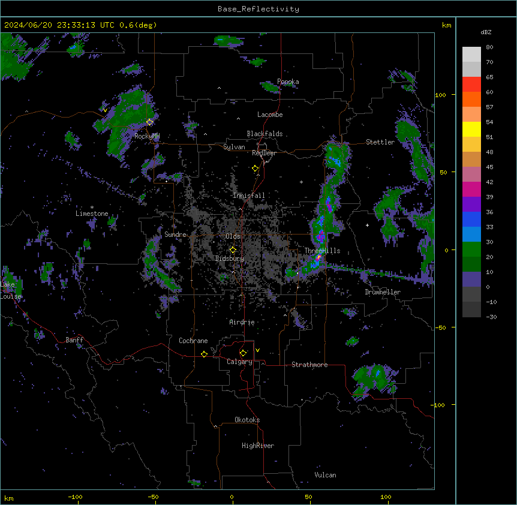Click the yellow V marker northwest of RockyMH
Viewport: 517px width, 505px height.
pos(105,110)
